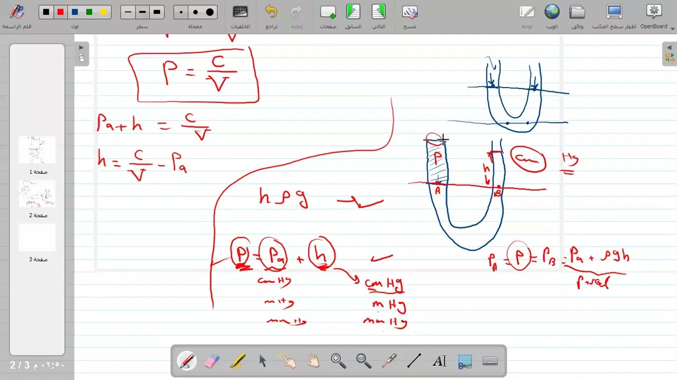Show the virtual keyboard
Screen dimensions: 677x380
click(x=490, y=361)
